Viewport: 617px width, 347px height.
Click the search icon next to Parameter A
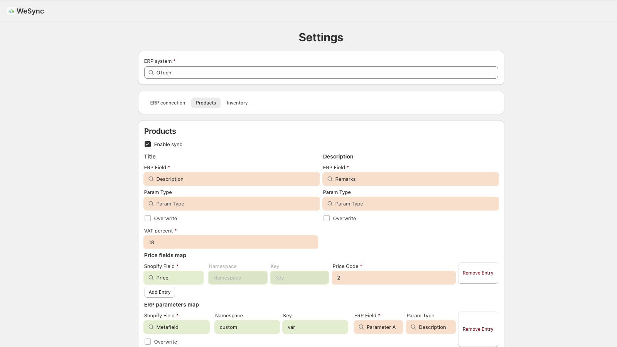click(x=361, y=327)
